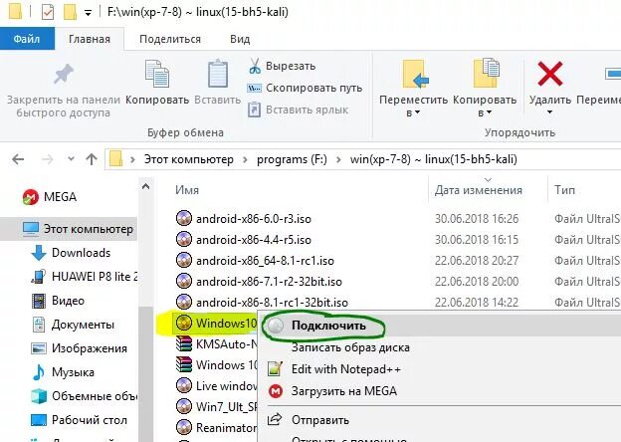Image resolution: width=621 pixels, height=442 pixels.
Task: Switch to the Вид ribbon tab
Action: [240, 39]
